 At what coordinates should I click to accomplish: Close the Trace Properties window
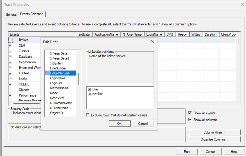coord(242,4)
